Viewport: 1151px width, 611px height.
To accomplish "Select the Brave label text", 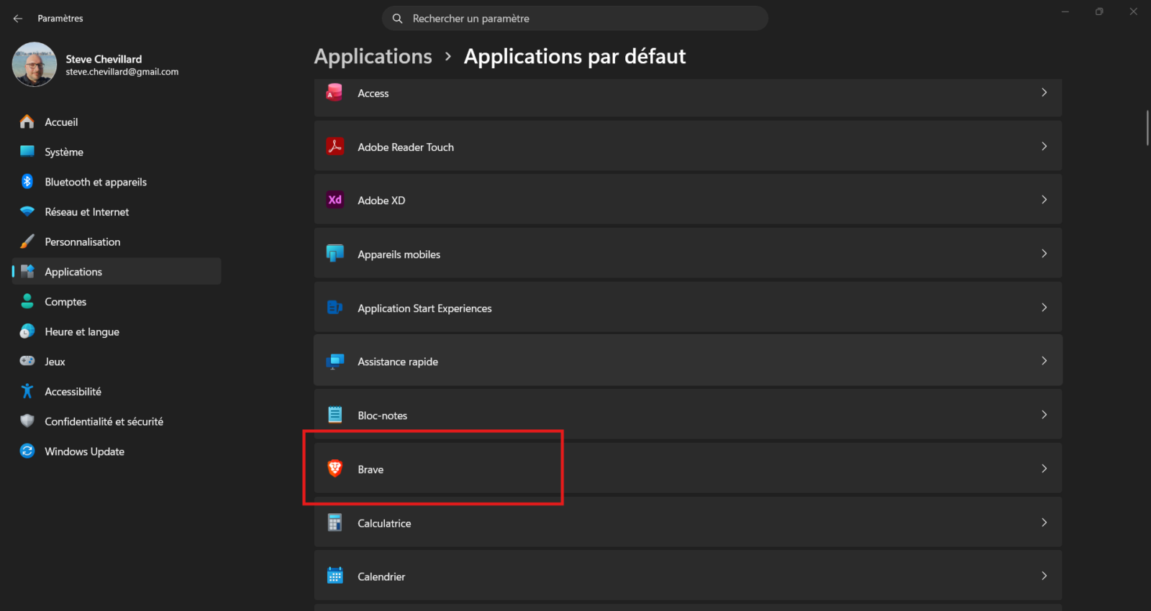I will [x=370, y=469].
